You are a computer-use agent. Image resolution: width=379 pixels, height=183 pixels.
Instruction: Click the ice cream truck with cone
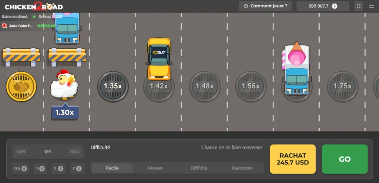tap(296, 68)
